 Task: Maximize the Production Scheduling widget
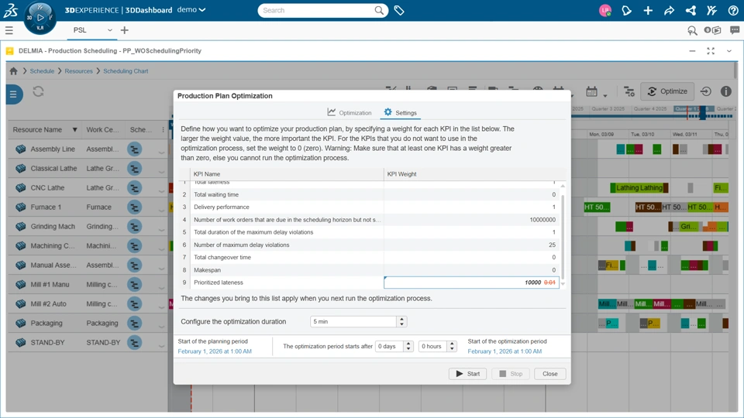(x=711, y=51)
